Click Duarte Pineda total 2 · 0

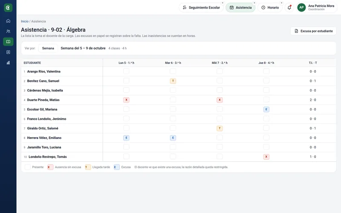coord(313,100)
